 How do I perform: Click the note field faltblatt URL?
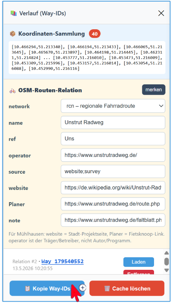tap(113, 220)
